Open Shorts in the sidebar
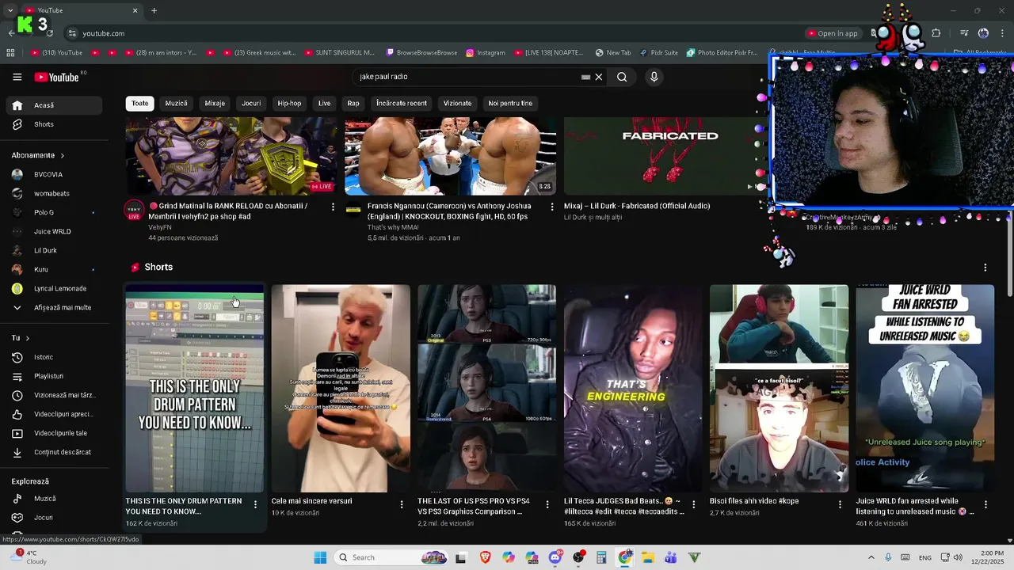 [54, 124]
